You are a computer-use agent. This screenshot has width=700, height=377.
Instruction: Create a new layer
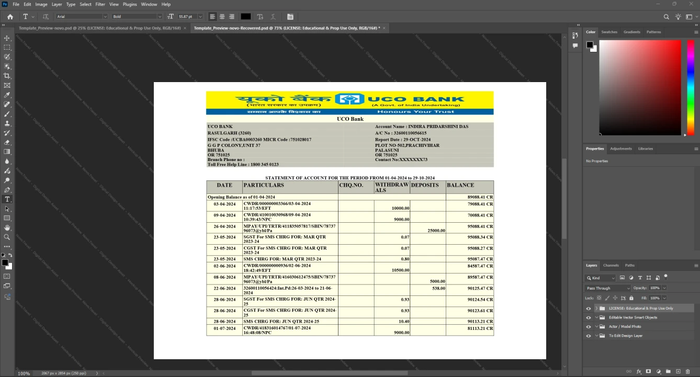coord(678,371)
